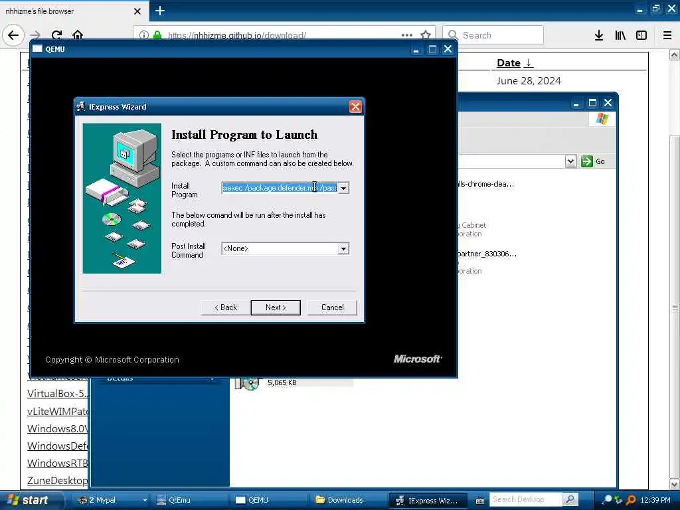Expand the Explorer address bar dropdown
Screen dimensions: 680x510
pos(570,161)
